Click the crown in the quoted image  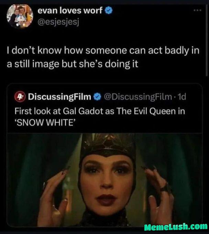pos(107,147)
